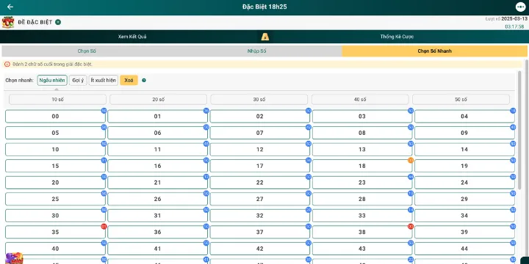Choose the Ít xuất hiện option
Viewport: 529px width, 264px height.
coord(104,81)
